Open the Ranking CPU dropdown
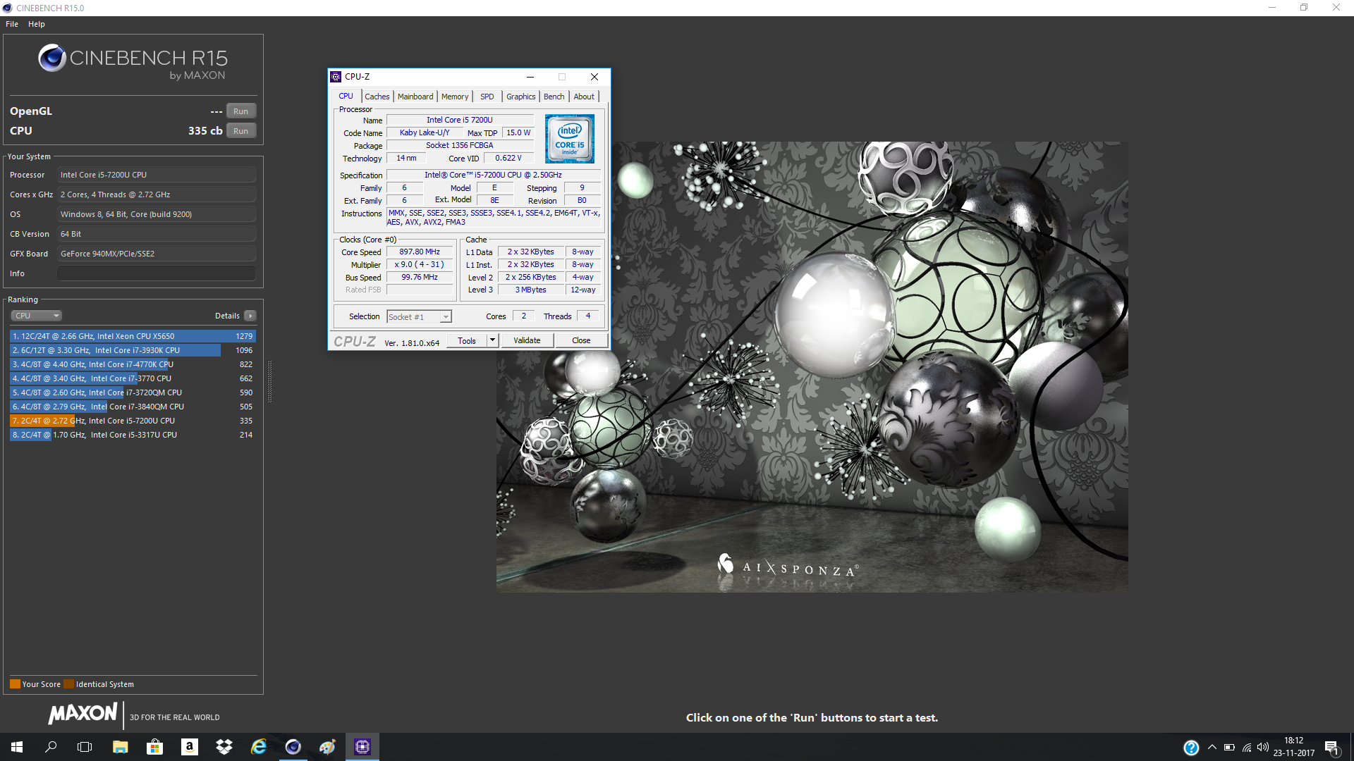 click(x=37, y=316)
